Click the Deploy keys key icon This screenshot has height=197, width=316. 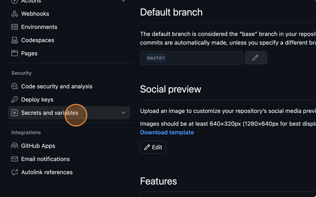pyautogui.click(x=14, y=100)
